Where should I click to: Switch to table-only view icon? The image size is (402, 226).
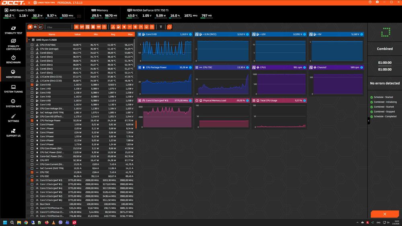[x=35, y=27]
